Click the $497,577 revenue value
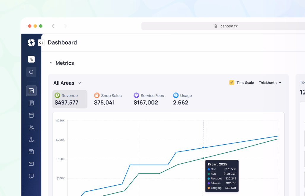The height and width of the screenshot is (196, 305). tap(66, 102)
